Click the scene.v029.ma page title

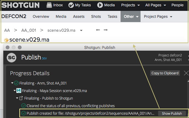(29, 40)
